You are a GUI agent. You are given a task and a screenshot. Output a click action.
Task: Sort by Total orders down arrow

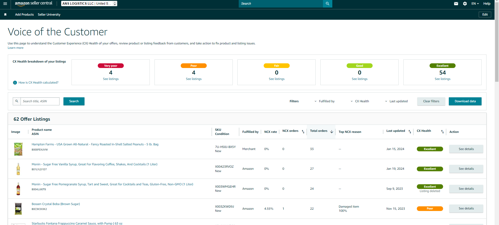tap(332, 132)
